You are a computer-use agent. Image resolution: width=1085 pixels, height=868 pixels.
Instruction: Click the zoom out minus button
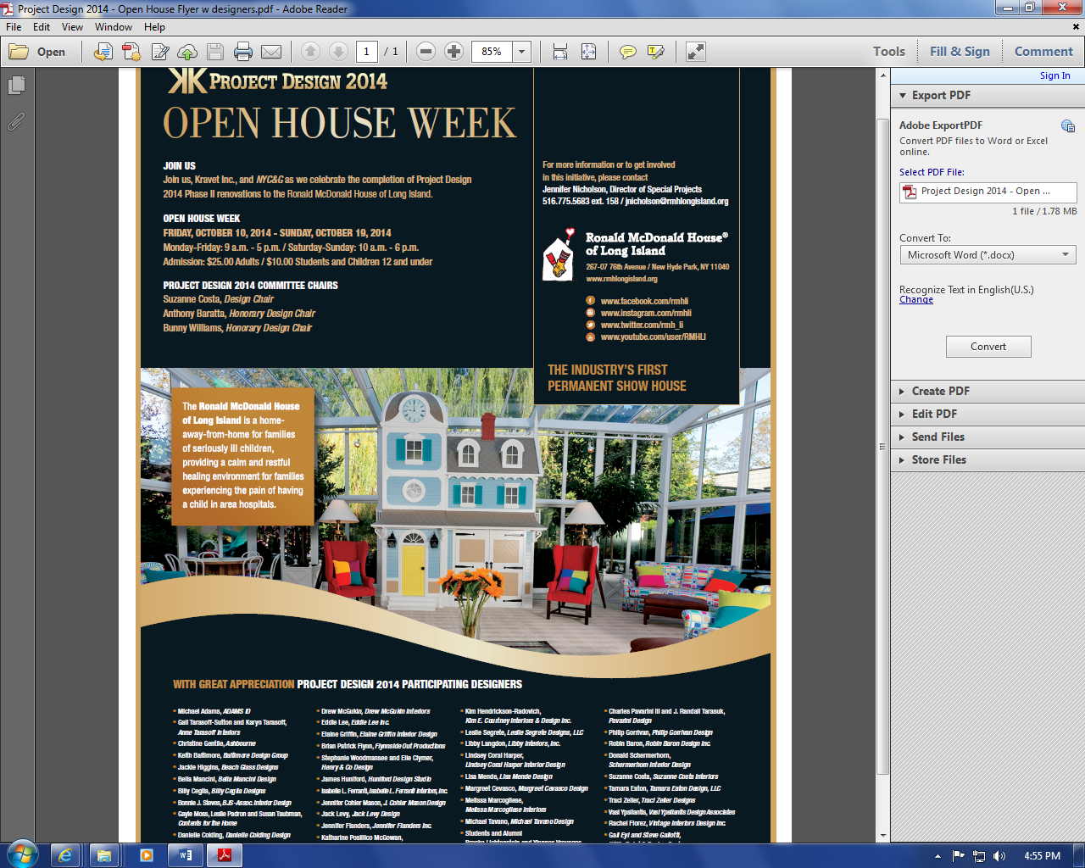coord(426,52)
